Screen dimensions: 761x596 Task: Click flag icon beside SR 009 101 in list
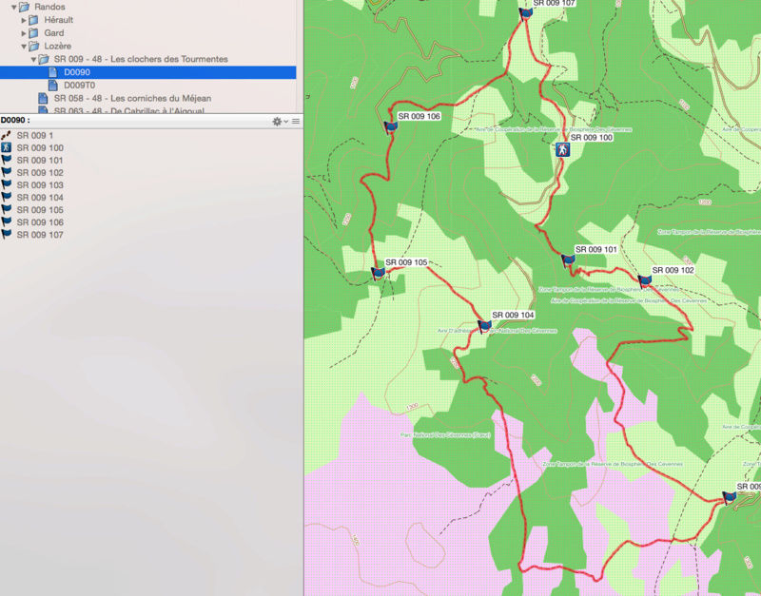6,160
